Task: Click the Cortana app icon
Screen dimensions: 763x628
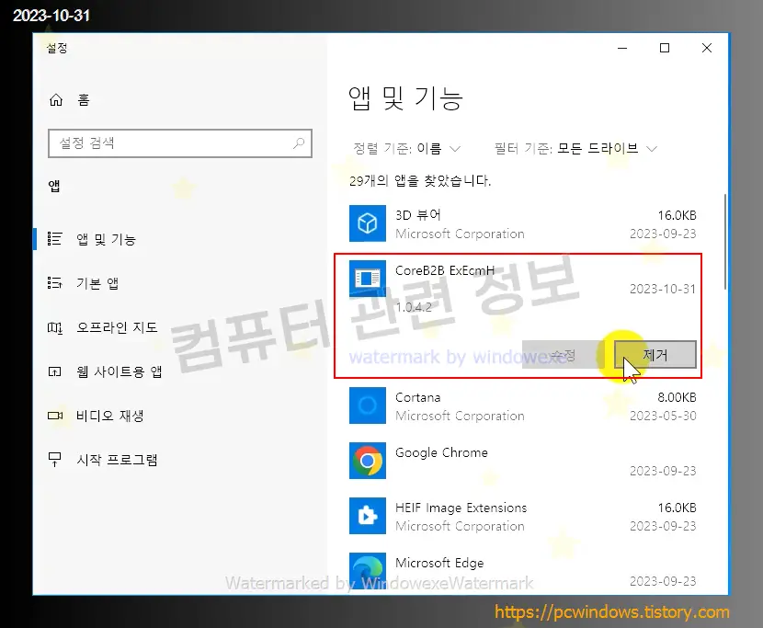Action: pyautogui.click(x=368, y=405)
